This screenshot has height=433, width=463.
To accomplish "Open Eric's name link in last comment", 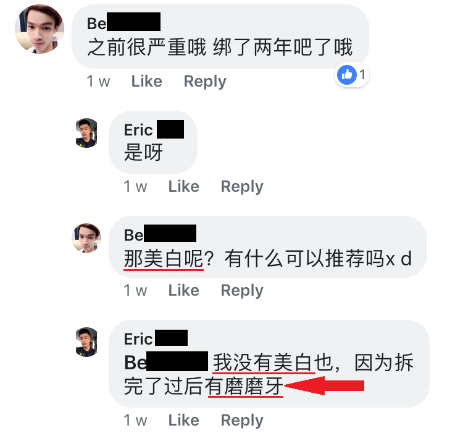I will point(156,338).
